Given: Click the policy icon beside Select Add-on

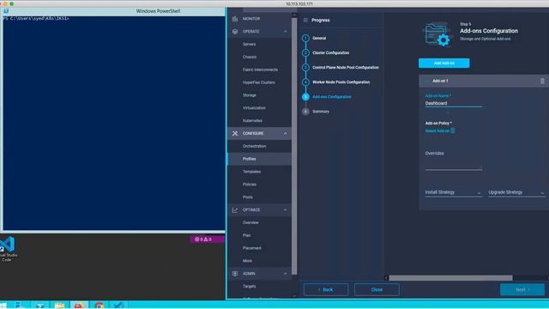Looking at the screenshot, I should click(453, 130).
